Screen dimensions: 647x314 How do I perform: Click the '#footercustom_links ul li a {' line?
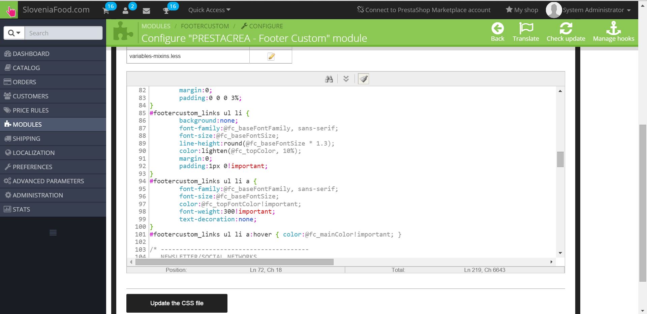(x=203, y=181)
